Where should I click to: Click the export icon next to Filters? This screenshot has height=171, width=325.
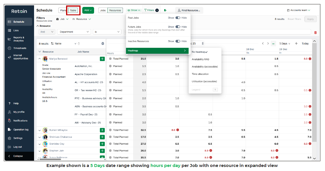(165, 10)
